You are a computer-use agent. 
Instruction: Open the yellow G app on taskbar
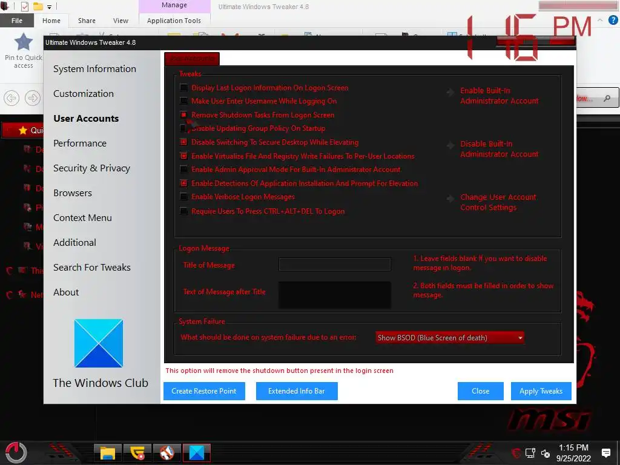[137, 453]
